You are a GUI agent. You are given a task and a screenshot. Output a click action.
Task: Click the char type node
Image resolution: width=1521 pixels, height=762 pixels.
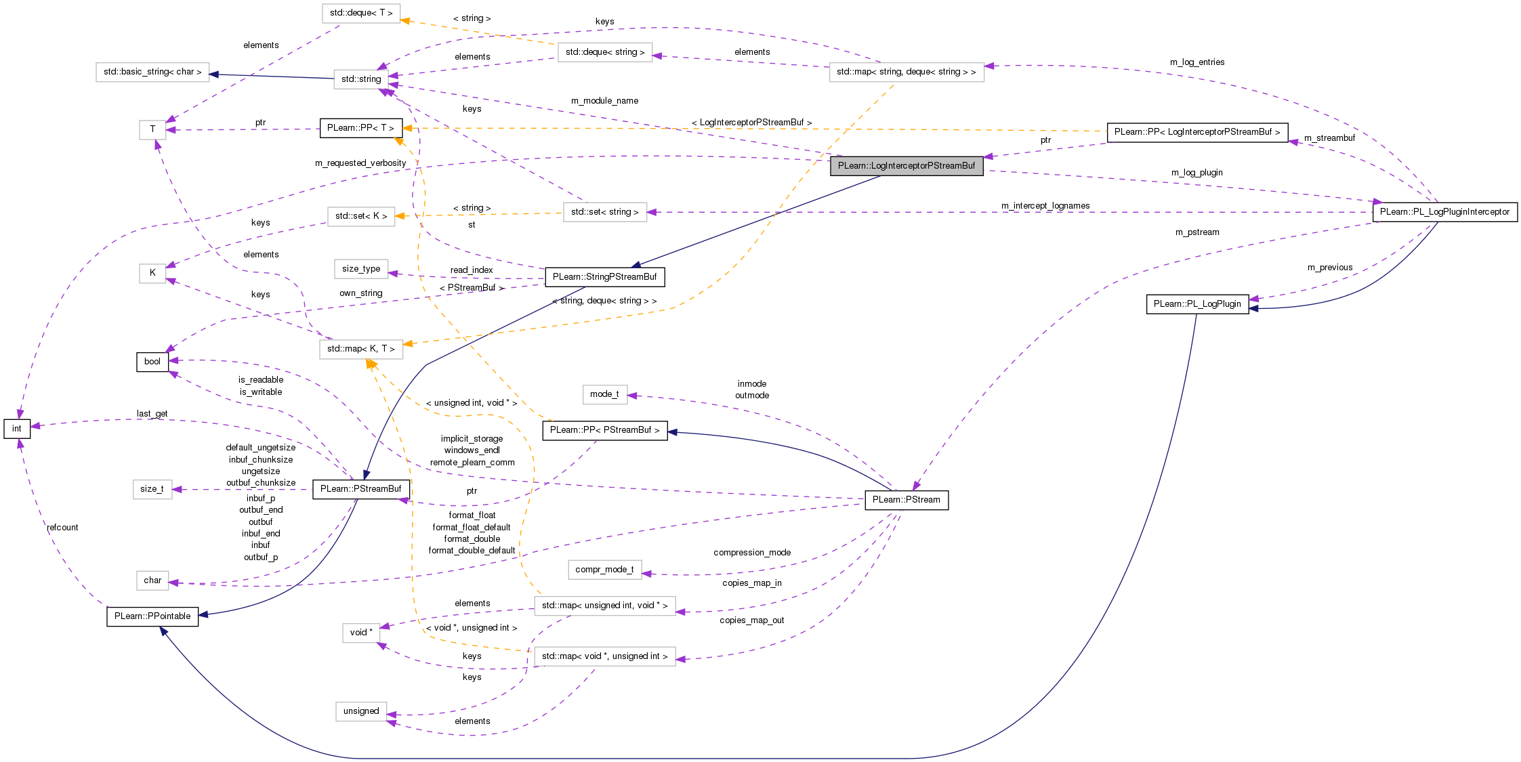[152, 580]
